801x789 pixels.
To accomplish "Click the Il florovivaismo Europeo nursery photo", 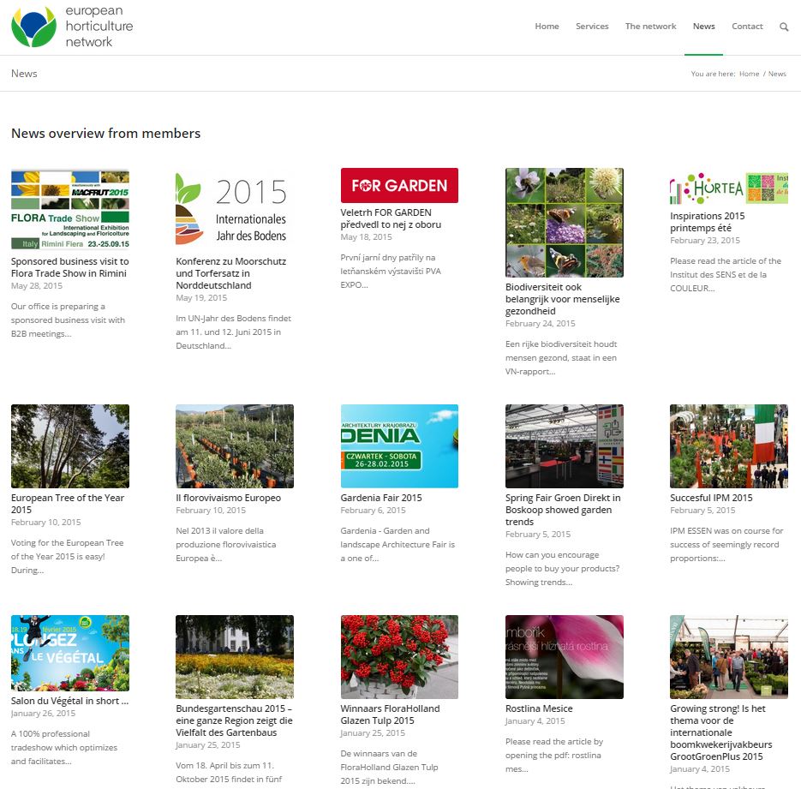I will [x=235, y=446].
